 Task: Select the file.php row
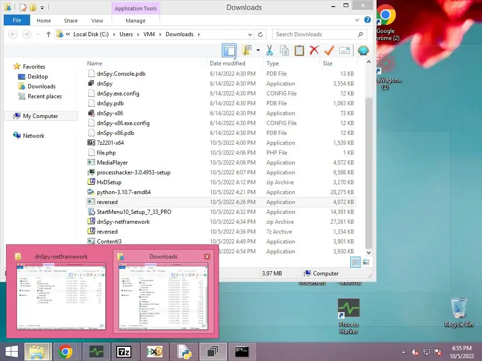point(221,153)
